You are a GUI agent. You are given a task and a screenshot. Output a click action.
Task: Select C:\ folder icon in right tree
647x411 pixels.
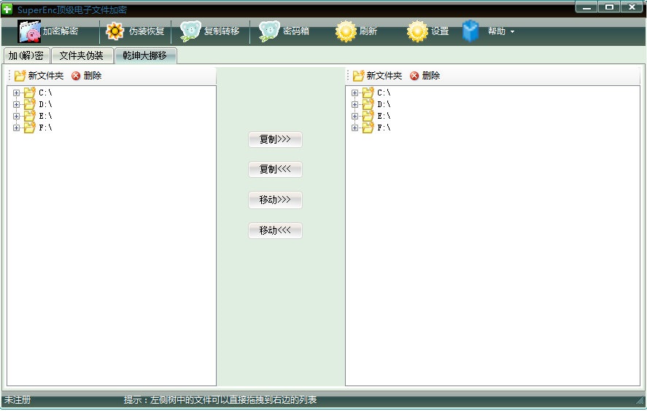[x=368, y=93]
